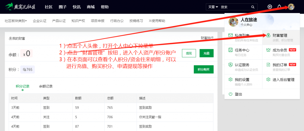
Task: Open 任务中心 menu entry
Action: tap(243, 52)
